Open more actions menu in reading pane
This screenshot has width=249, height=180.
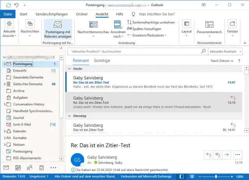[x=238, y=154]
